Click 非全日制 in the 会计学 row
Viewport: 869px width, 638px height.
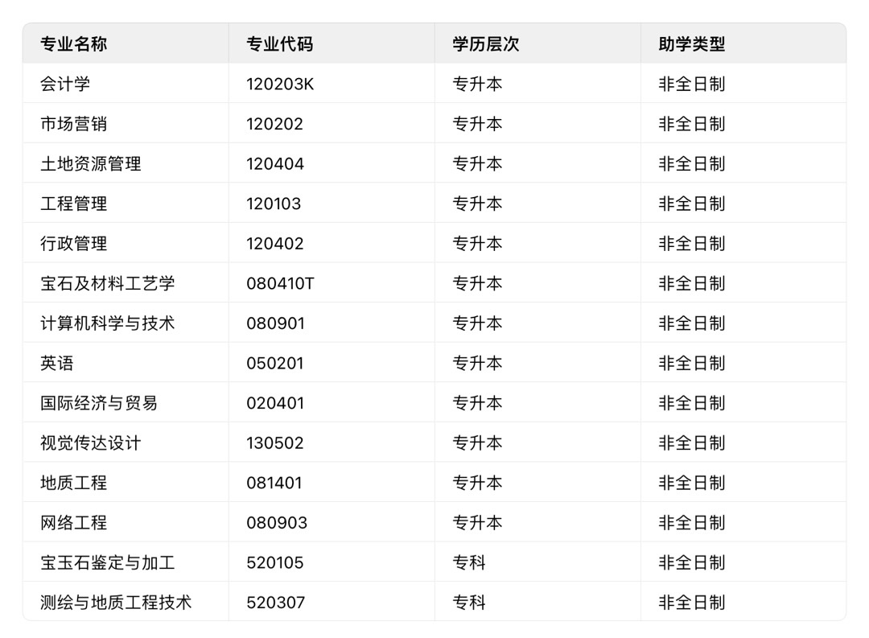click(692, 84)
